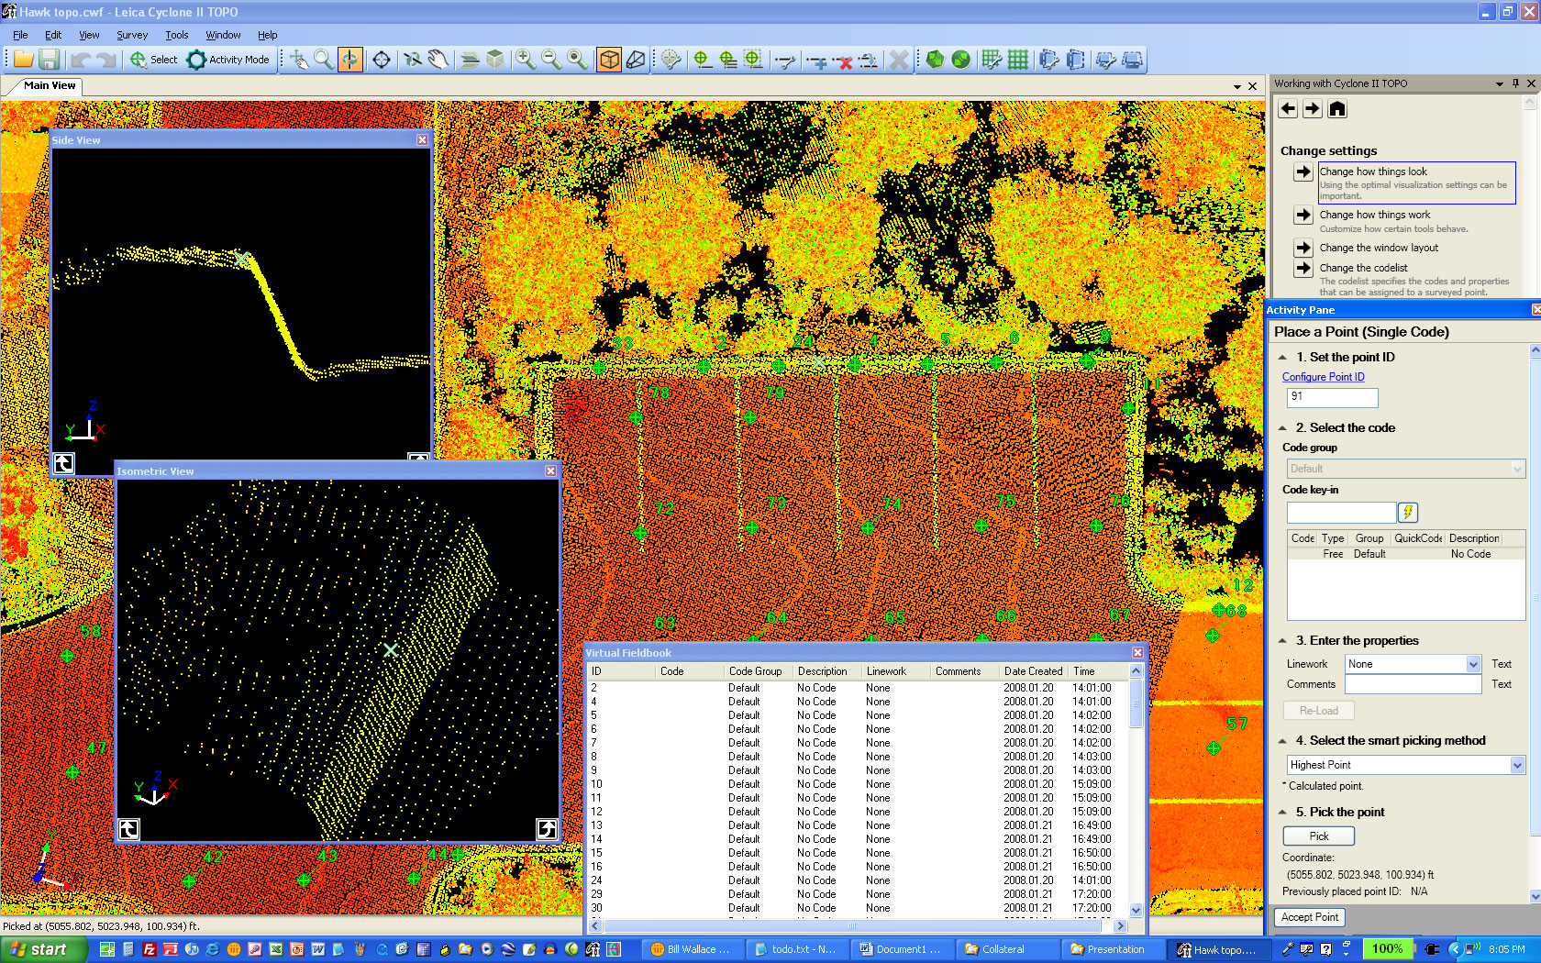Save the project with the floppy disk icon

click(50, 60)
